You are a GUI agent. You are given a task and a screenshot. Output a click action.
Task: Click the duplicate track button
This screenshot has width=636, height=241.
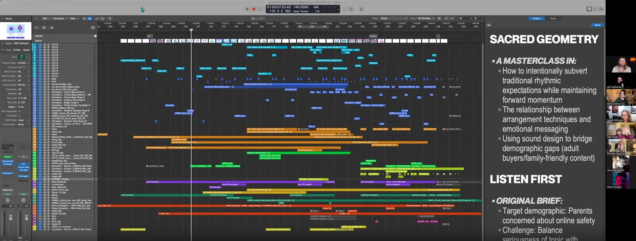(x=44, y=28)
